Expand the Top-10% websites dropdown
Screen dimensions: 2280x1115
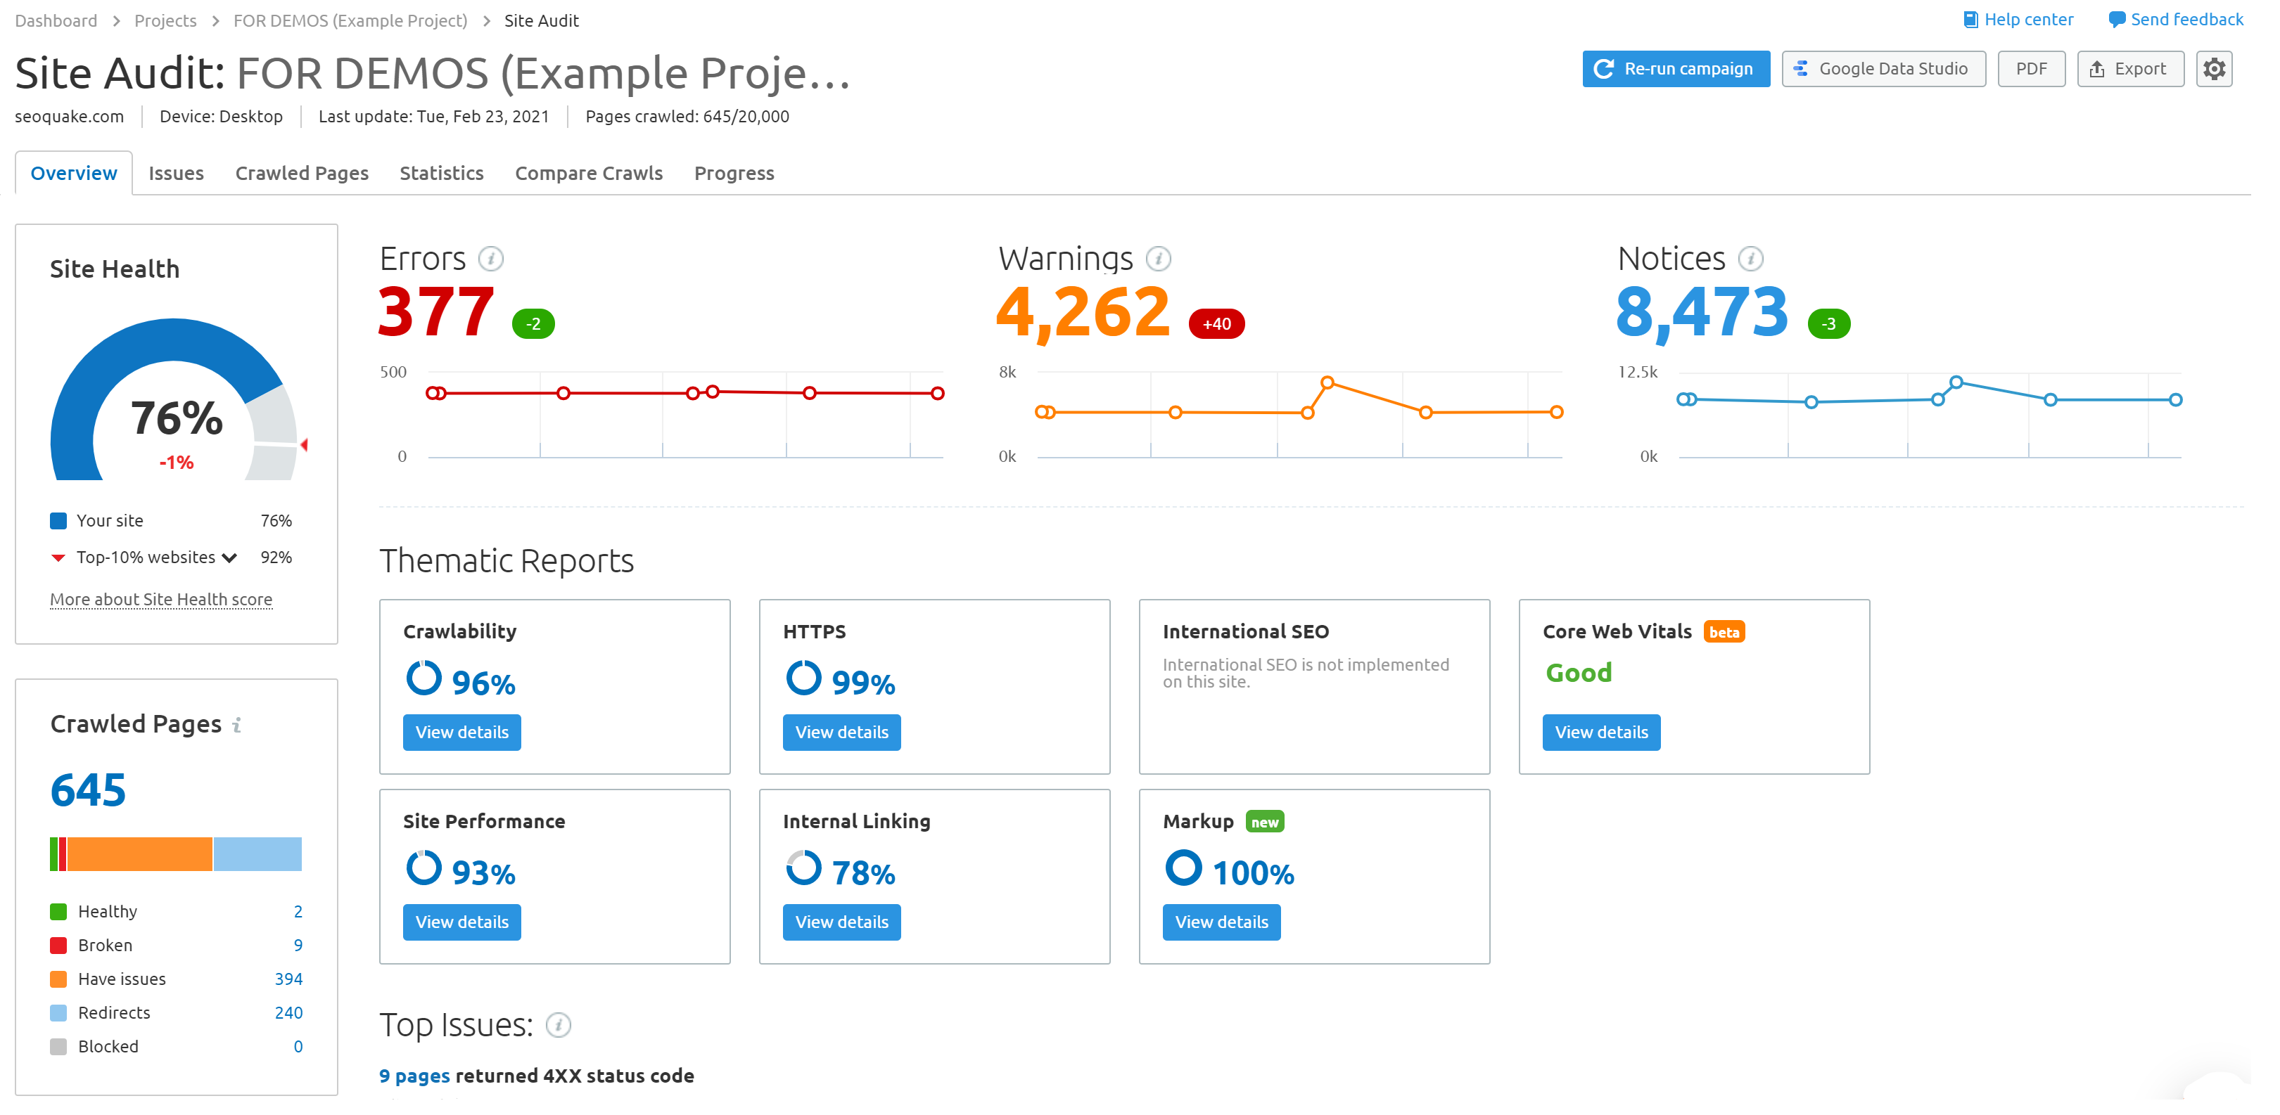(x=229, y=557)
